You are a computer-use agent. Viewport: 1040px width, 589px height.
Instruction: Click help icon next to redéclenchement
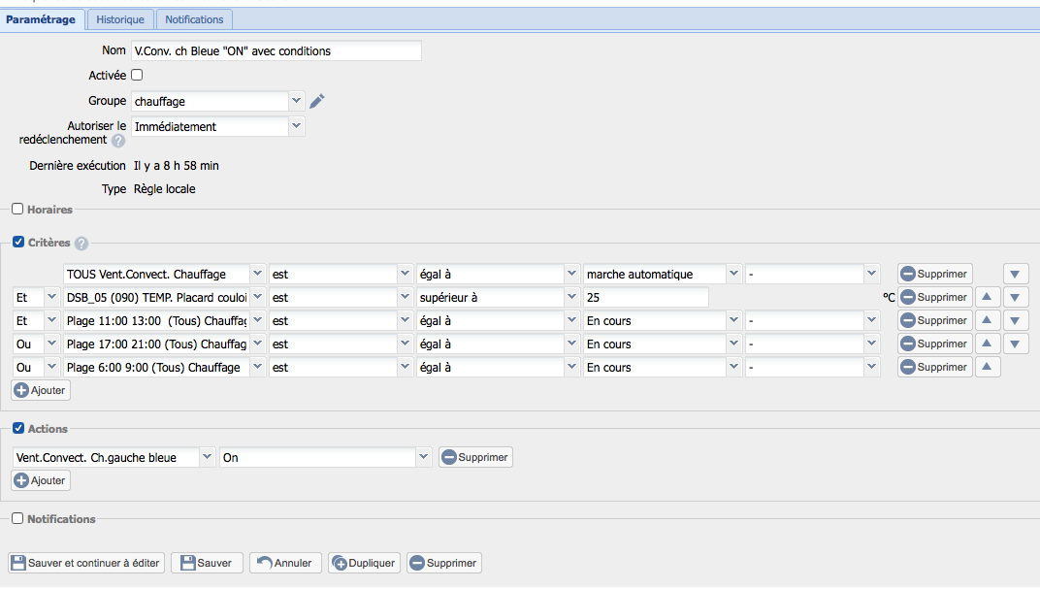pyautogui.click(x=118, y=141)
